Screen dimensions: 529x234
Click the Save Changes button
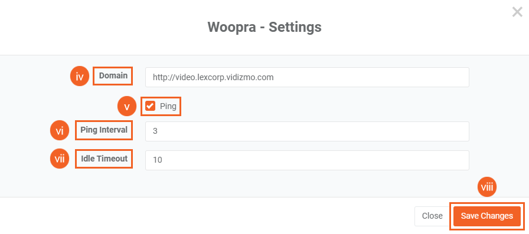click(x=487, y=216)
